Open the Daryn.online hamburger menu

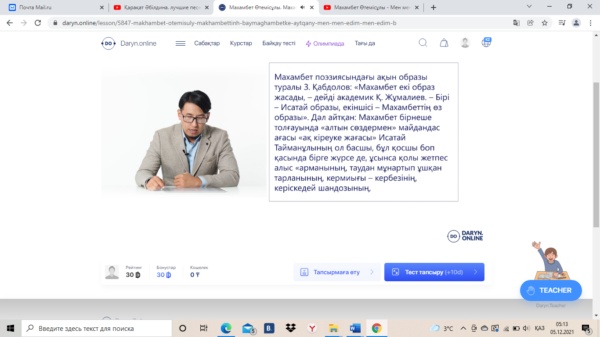tap(180, 43)
